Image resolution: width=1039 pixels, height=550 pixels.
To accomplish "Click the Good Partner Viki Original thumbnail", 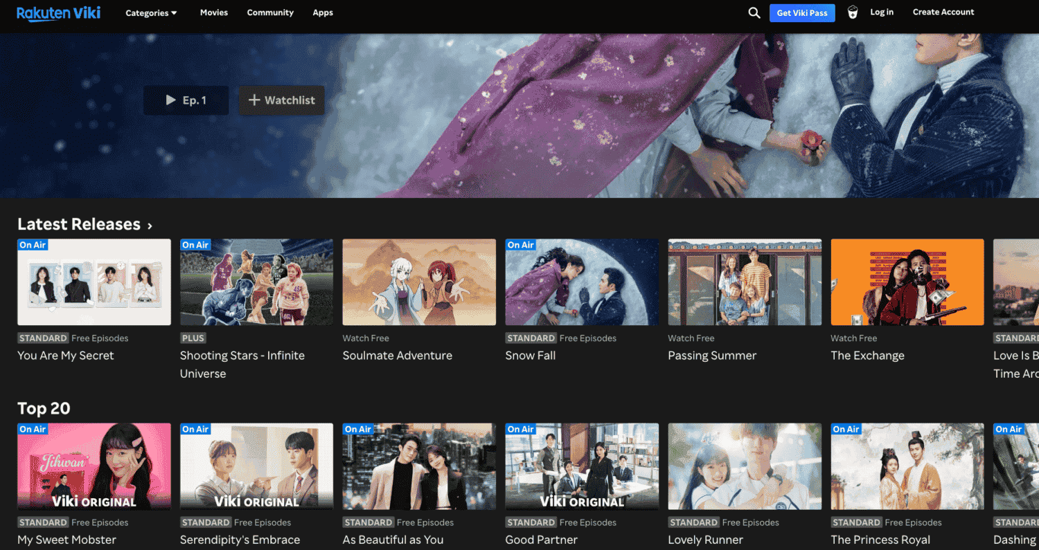I will click(582, 466).
